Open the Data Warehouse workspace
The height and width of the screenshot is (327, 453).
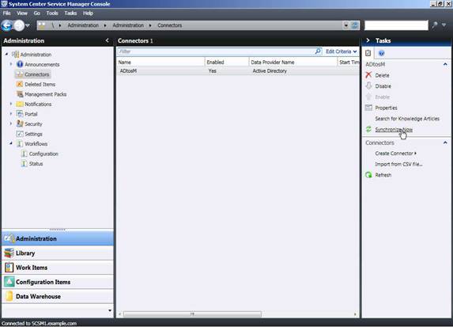[x=58, y=296]
